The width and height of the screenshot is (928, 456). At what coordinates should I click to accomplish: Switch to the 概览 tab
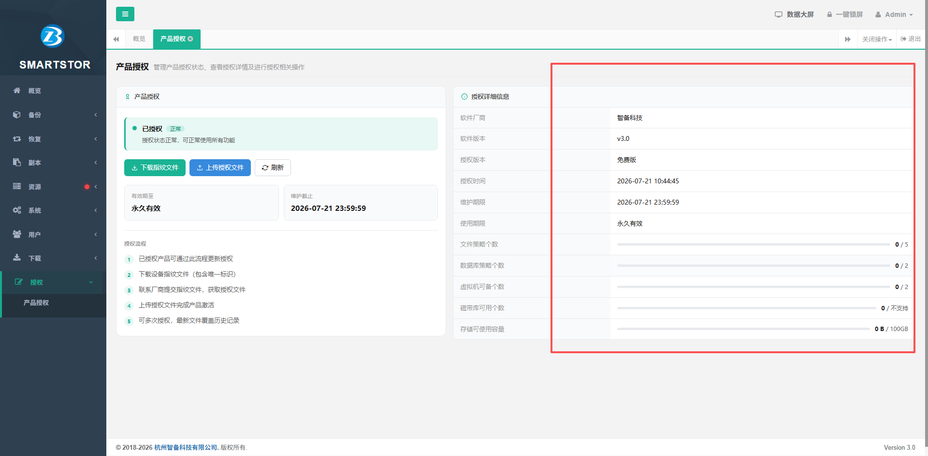point(139,39)
